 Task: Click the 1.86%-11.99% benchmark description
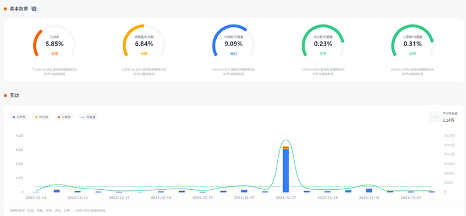[x=144, y=72]
